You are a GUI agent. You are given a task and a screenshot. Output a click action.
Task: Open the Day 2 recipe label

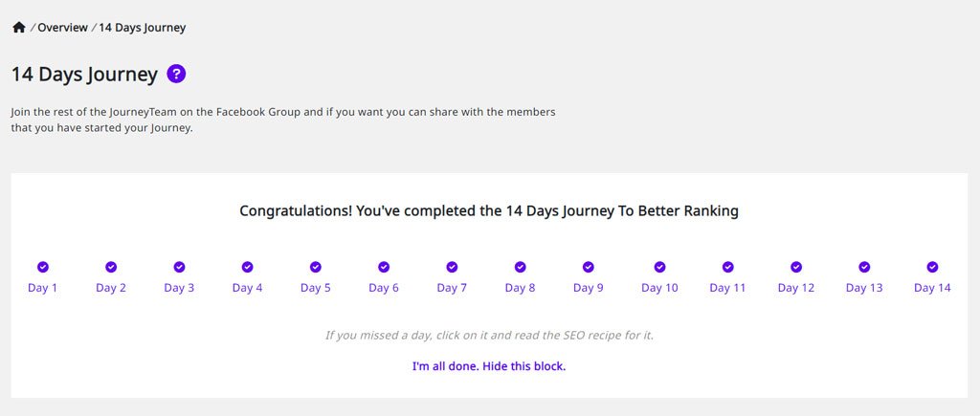111,288
